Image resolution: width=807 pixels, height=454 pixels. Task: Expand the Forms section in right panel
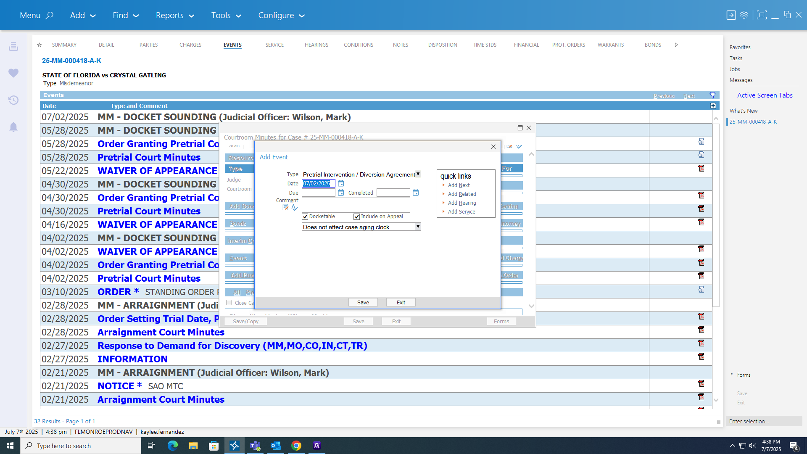pyautogui.click(x=743, y=375)
